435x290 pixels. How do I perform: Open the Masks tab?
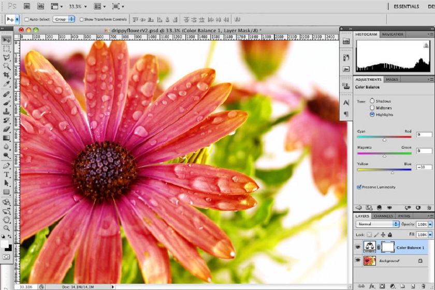point(392,80)
